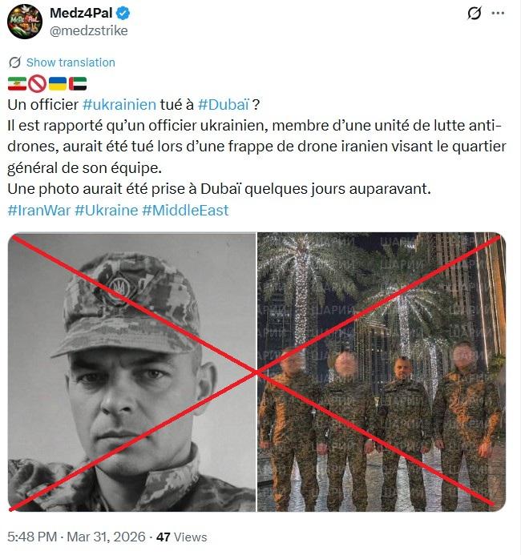Open the #Dubaï hashtag link
Screen dimensions: 521x555
224,104
